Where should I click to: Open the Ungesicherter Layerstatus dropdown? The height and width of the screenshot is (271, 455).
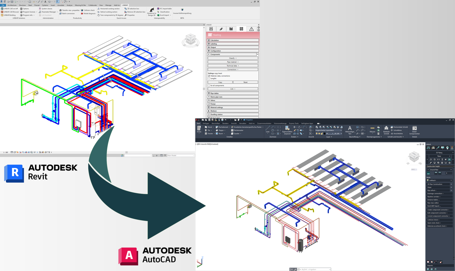[328, 130]
